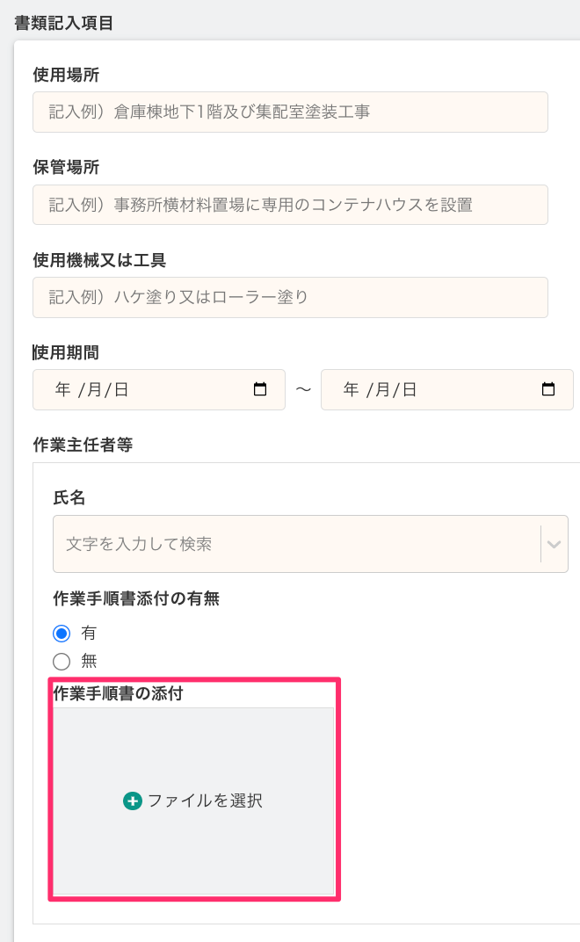
Task: Click the 作業手順書の添付 heading label
Action: tap(118, 693)
